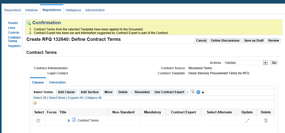
Task: Click the Expand All link
Action: (x=75, y=98)
